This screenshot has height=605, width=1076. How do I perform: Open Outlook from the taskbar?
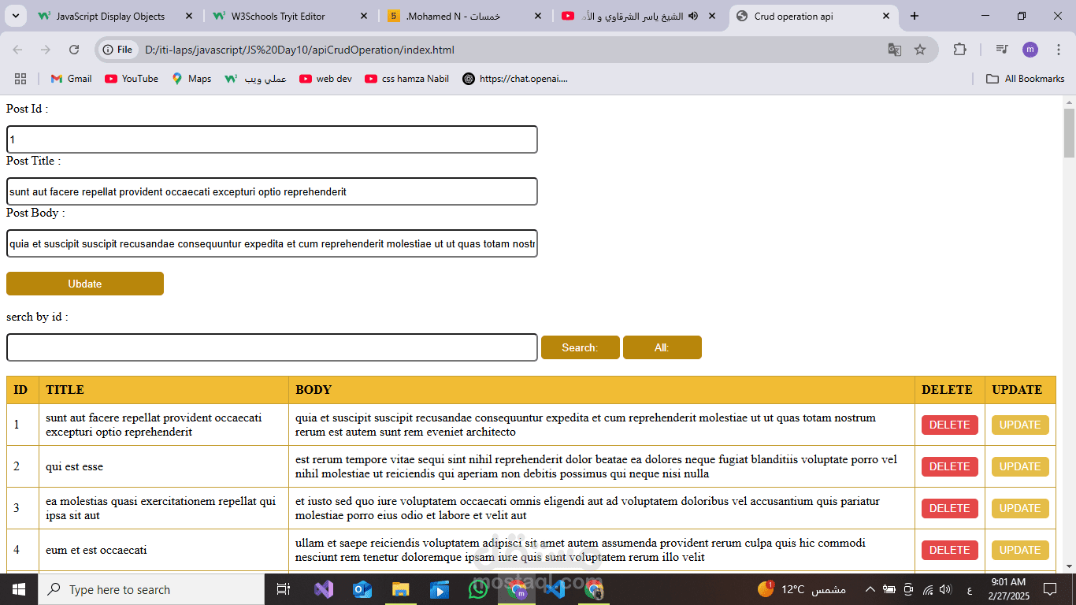(x=362, y=589)
